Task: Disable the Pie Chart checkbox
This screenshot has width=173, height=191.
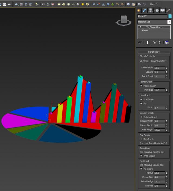Action: click(x=141, y=169)
